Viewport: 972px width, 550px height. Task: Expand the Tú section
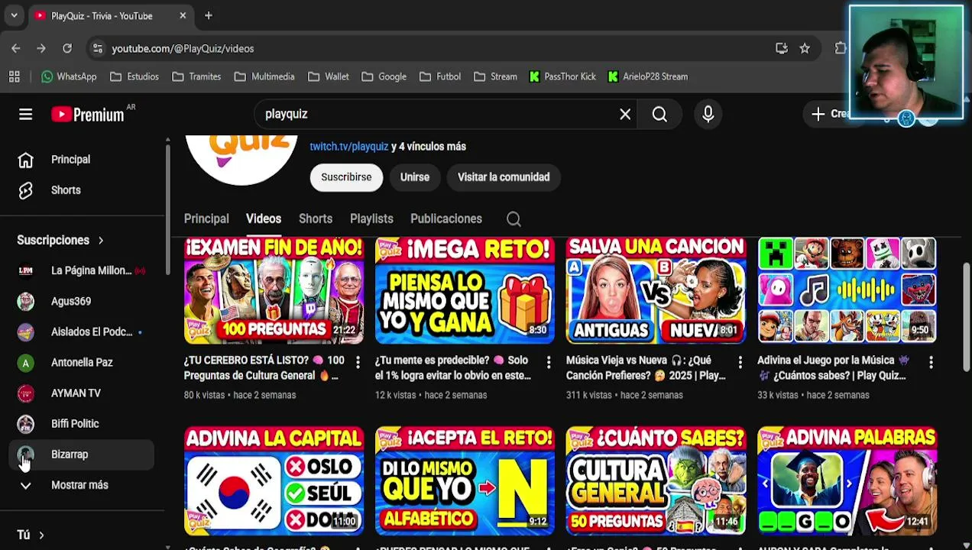(31, 535)
